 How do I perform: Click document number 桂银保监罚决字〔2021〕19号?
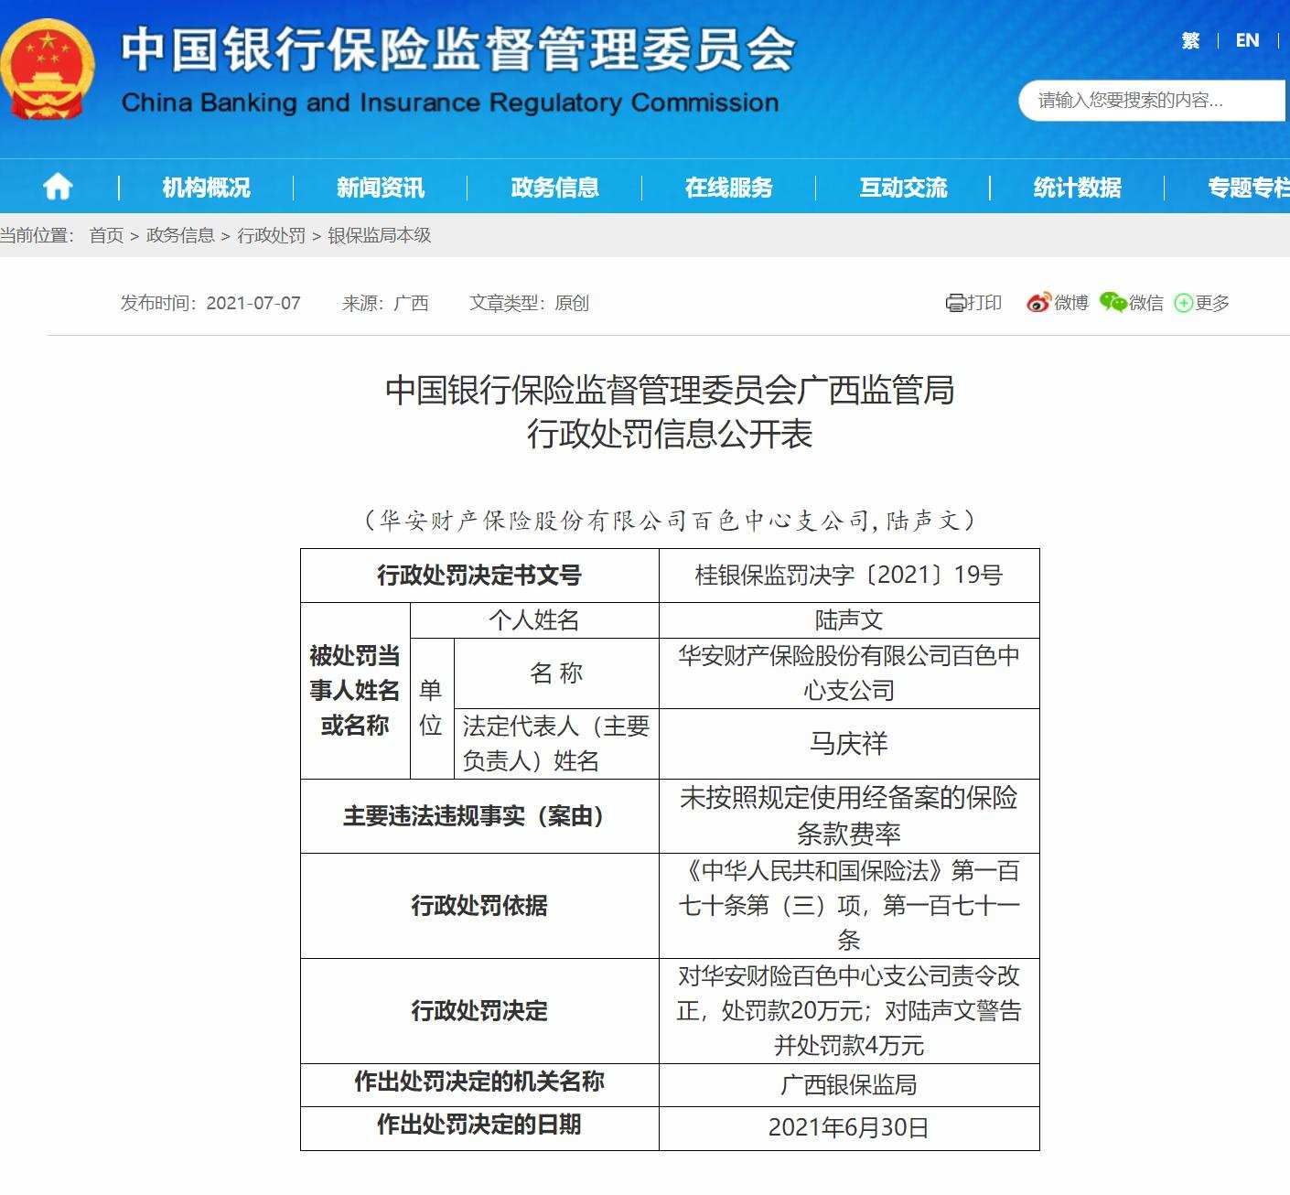(849, 575)
